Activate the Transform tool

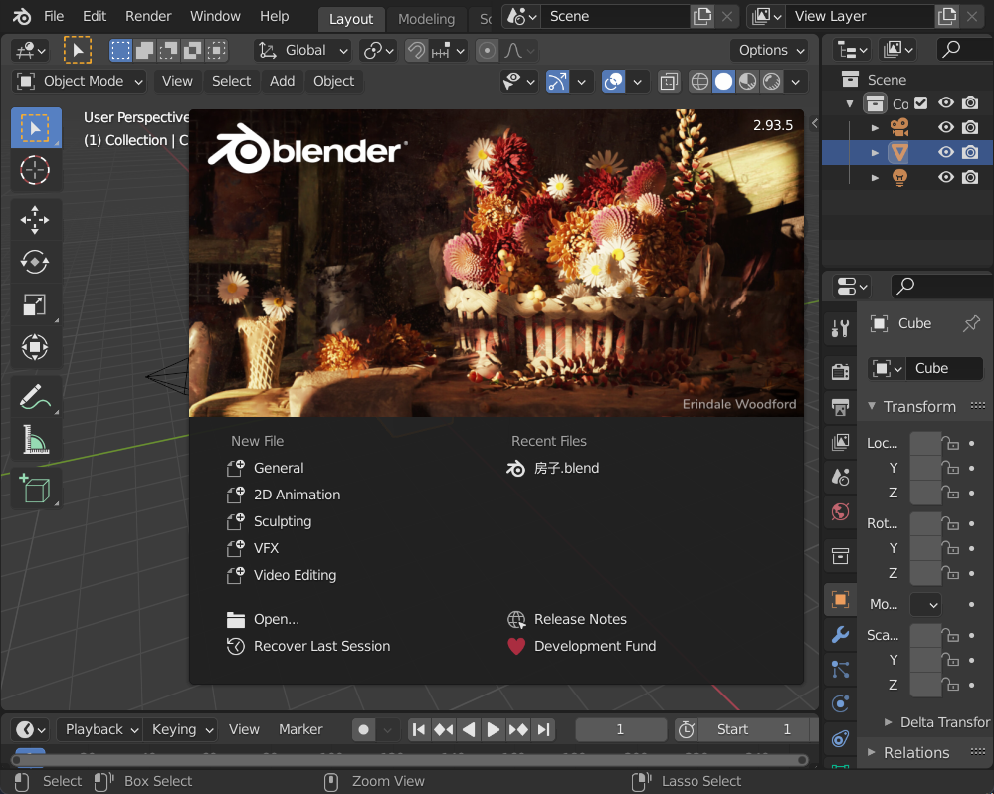point(36,347)
